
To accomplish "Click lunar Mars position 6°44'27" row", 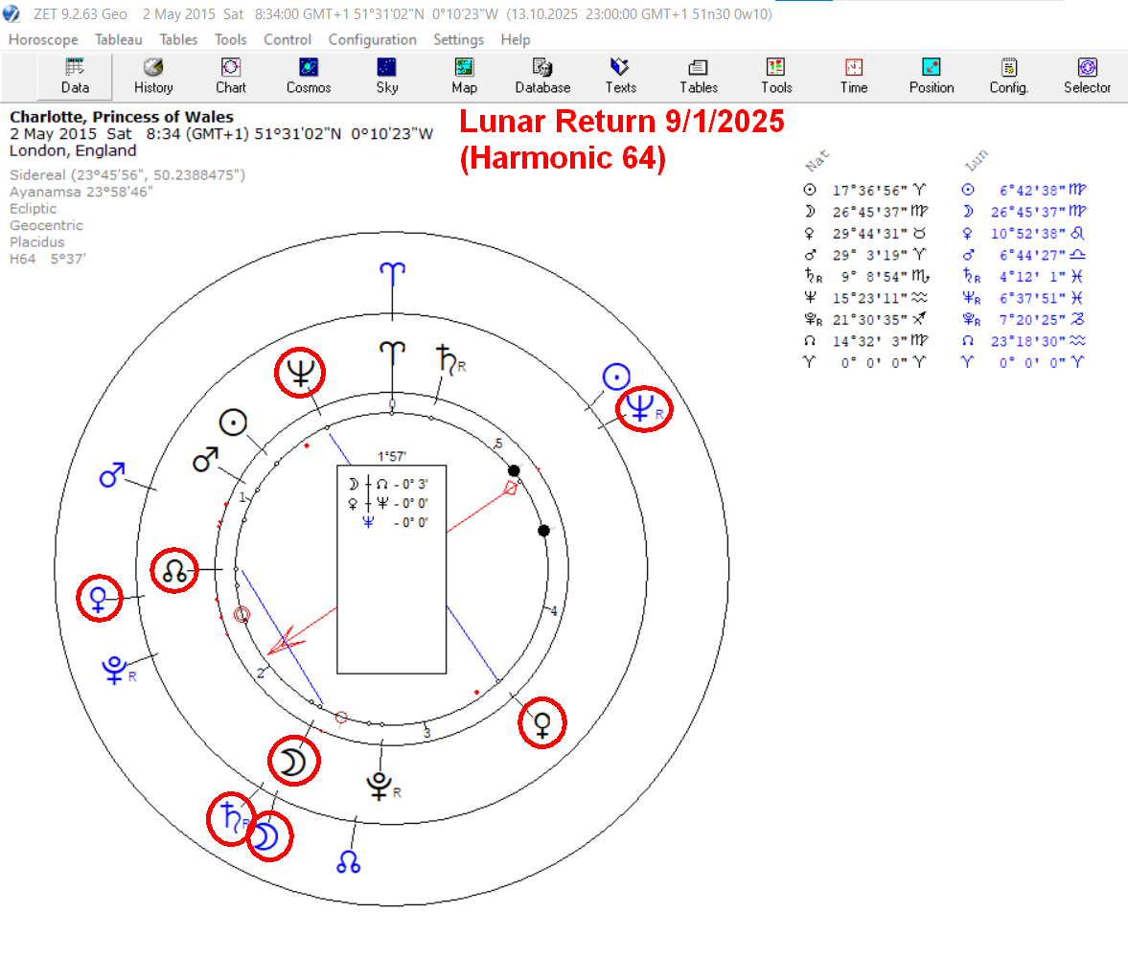I will pyautogui.click(x=1024, y=255).
